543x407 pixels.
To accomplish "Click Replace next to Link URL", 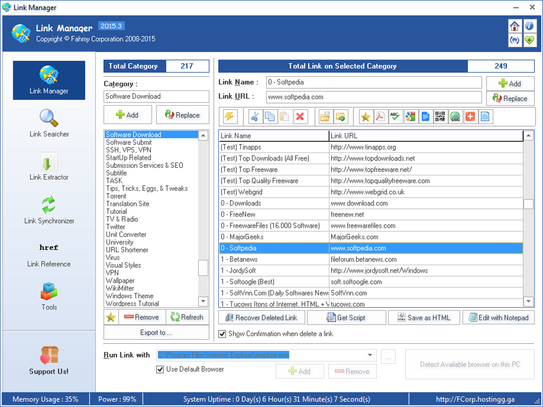I will click(510, 98).
